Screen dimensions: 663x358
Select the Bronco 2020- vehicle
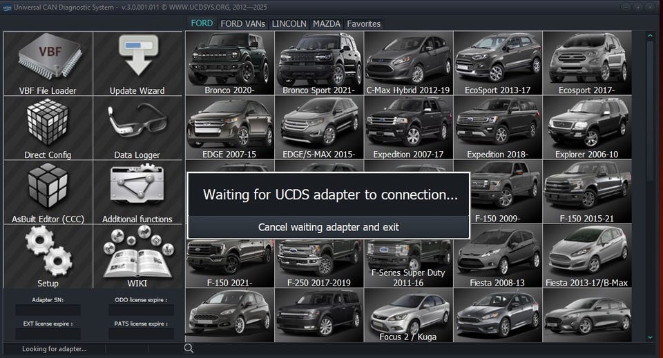click(230, 63)
